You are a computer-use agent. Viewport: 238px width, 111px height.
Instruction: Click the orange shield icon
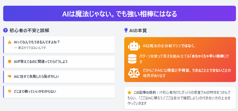(x=10, y=62)
